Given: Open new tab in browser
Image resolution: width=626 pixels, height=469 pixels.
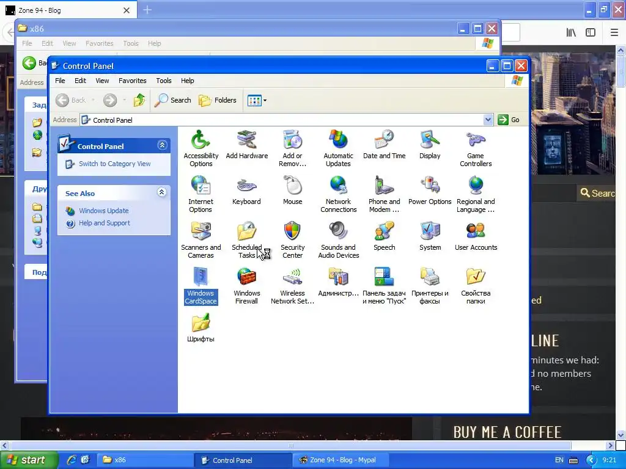Looking at the screenshot, I should point(147,10).
